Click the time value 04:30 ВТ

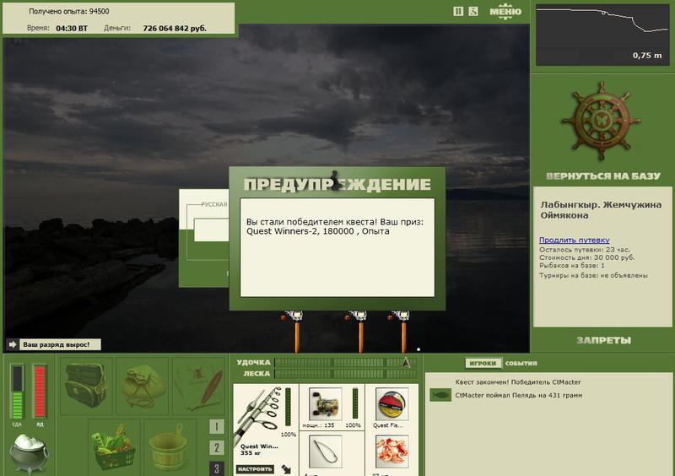point(72,29)
